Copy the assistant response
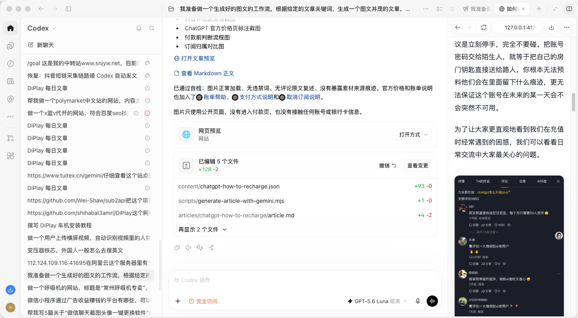The height and width of the screenshot is (318, 578). click(177, 248)
